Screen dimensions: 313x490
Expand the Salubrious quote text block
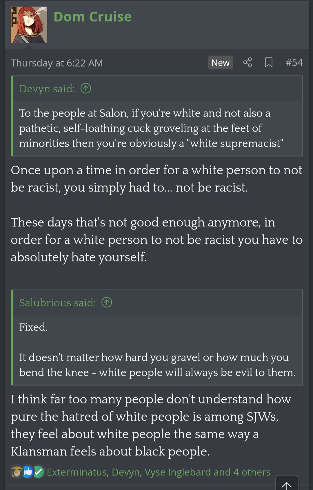156,357
